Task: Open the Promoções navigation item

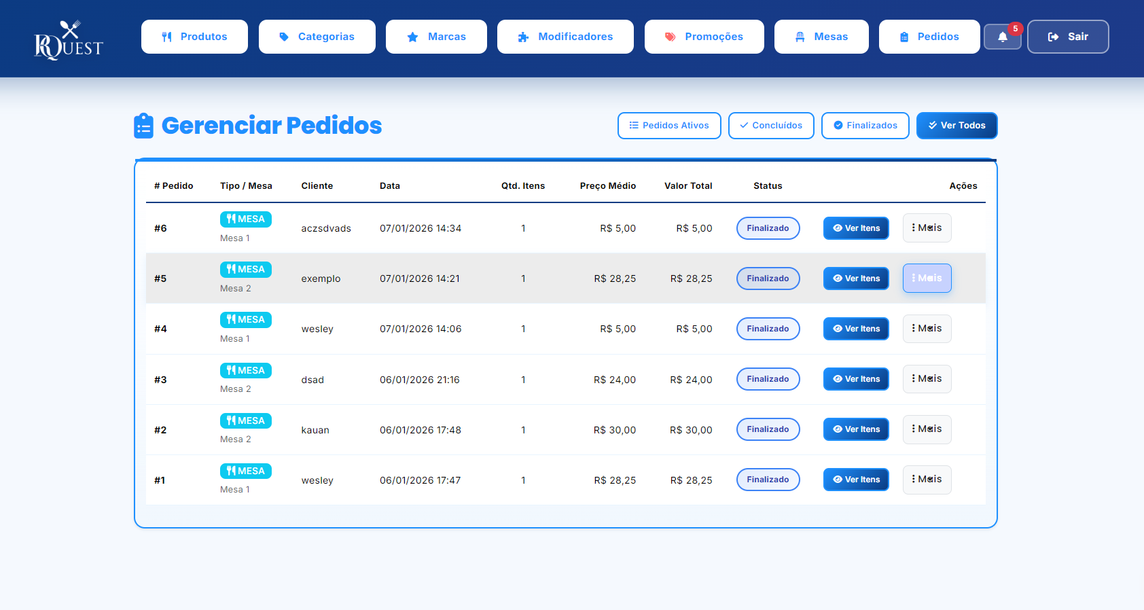Action: pyautogui.click(x=704, y=37)
